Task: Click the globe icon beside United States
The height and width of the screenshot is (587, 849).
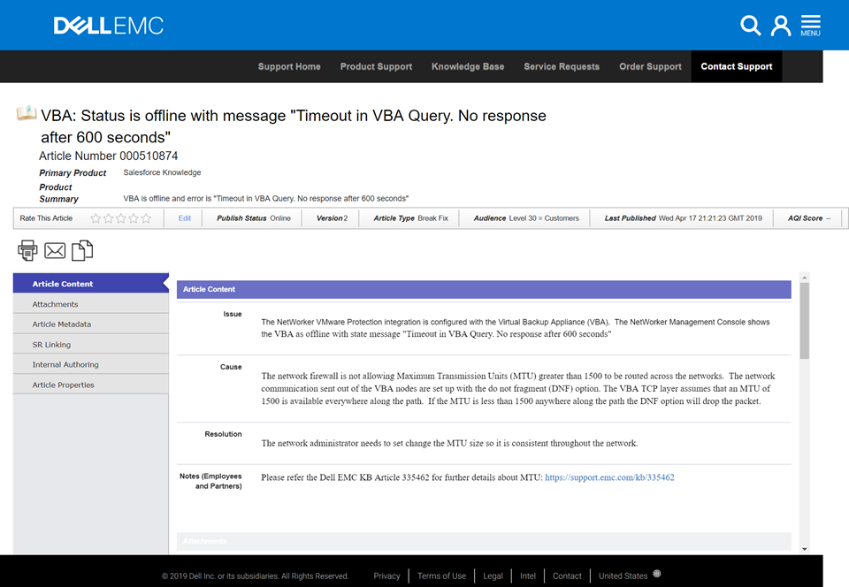Action: pyautogui.click(x=657, y=574)
